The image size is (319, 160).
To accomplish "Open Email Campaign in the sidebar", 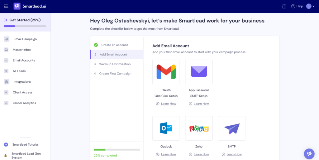I will pyautogui.click(x=25, y=39).
